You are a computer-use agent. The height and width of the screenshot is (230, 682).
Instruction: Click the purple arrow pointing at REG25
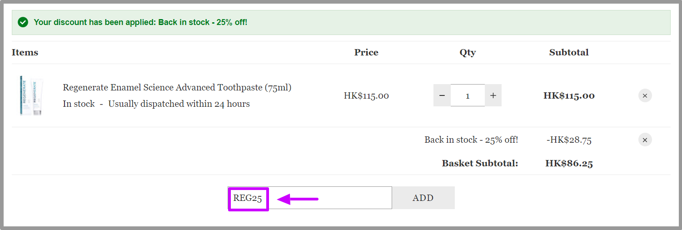pos(298,199)
